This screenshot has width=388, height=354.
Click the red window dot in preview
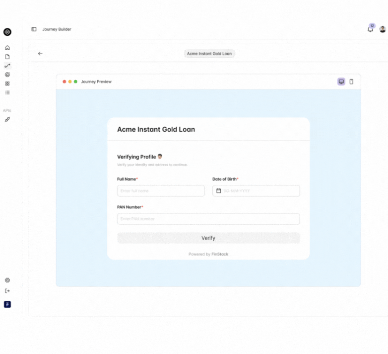coord(65,82)
